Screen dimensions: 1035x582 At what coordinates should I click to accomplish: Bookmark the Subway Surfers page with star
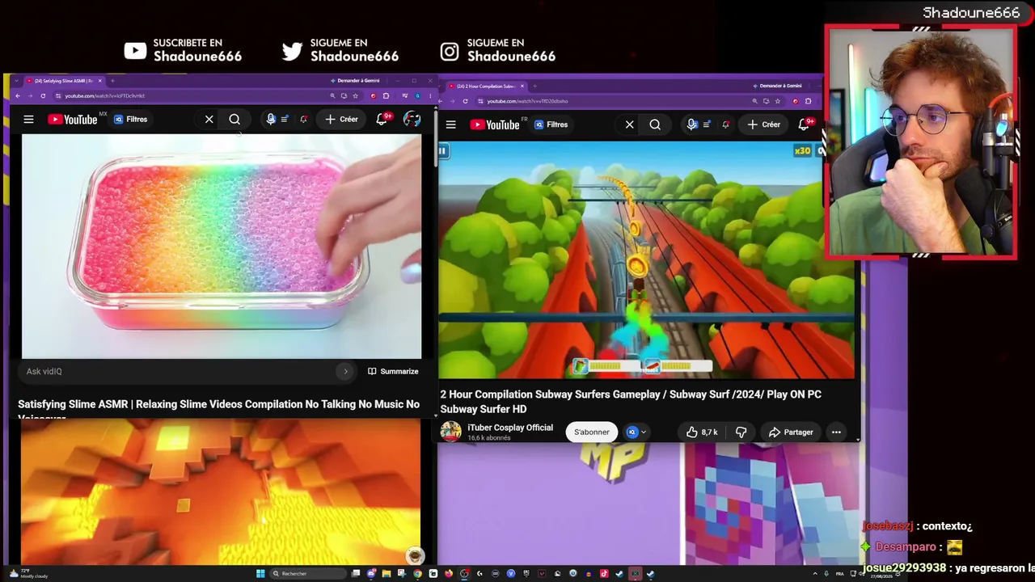click(777, 101)
